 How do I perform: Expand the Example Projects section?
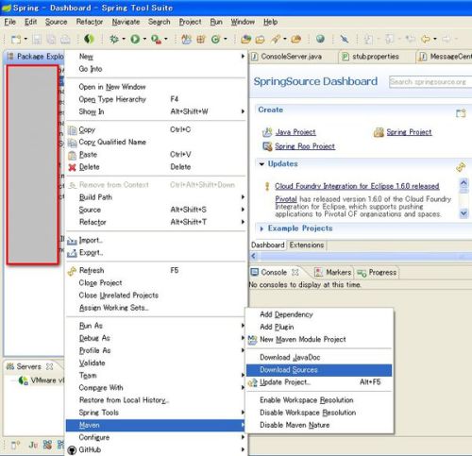[261, 228]
